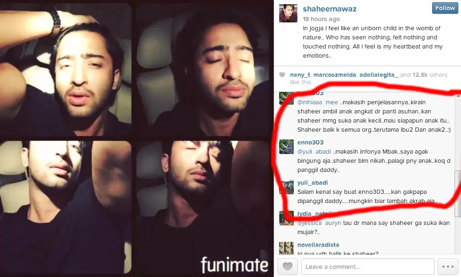461x277 pixels.
Task: Click lydia_natalia commenter avatar
Action: pos(286,218)
